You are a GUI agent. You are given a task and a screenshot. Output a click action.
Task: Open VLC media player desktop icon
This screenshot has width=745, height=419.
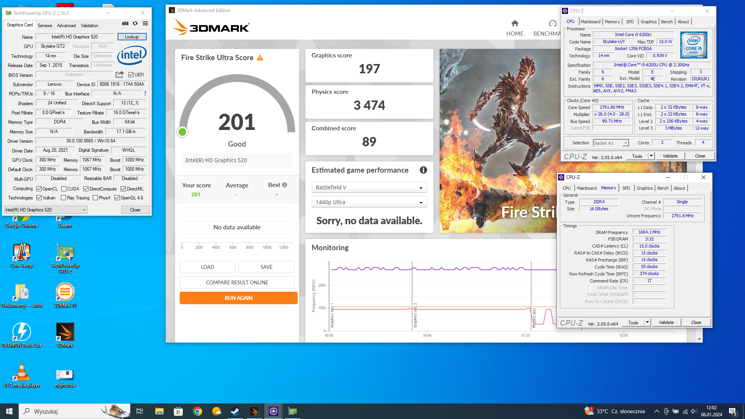pos(22,375)
